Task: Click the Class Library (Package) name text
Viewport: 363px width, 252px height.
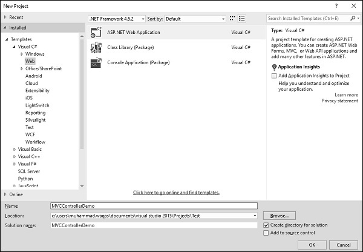Action: pyautogui.click(x=131, y=47)
